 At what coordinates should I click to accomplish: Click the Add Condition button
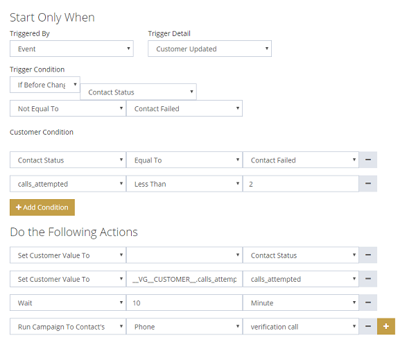42,207
